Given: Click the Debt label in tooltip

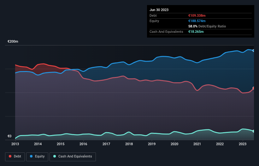Looking at the screenshot, I should 153,15.
